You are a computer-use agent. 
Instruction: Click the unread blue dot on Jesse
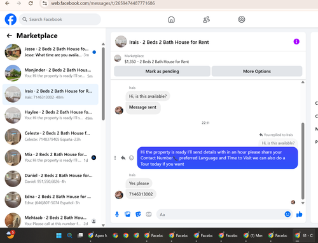coord(94,52)
